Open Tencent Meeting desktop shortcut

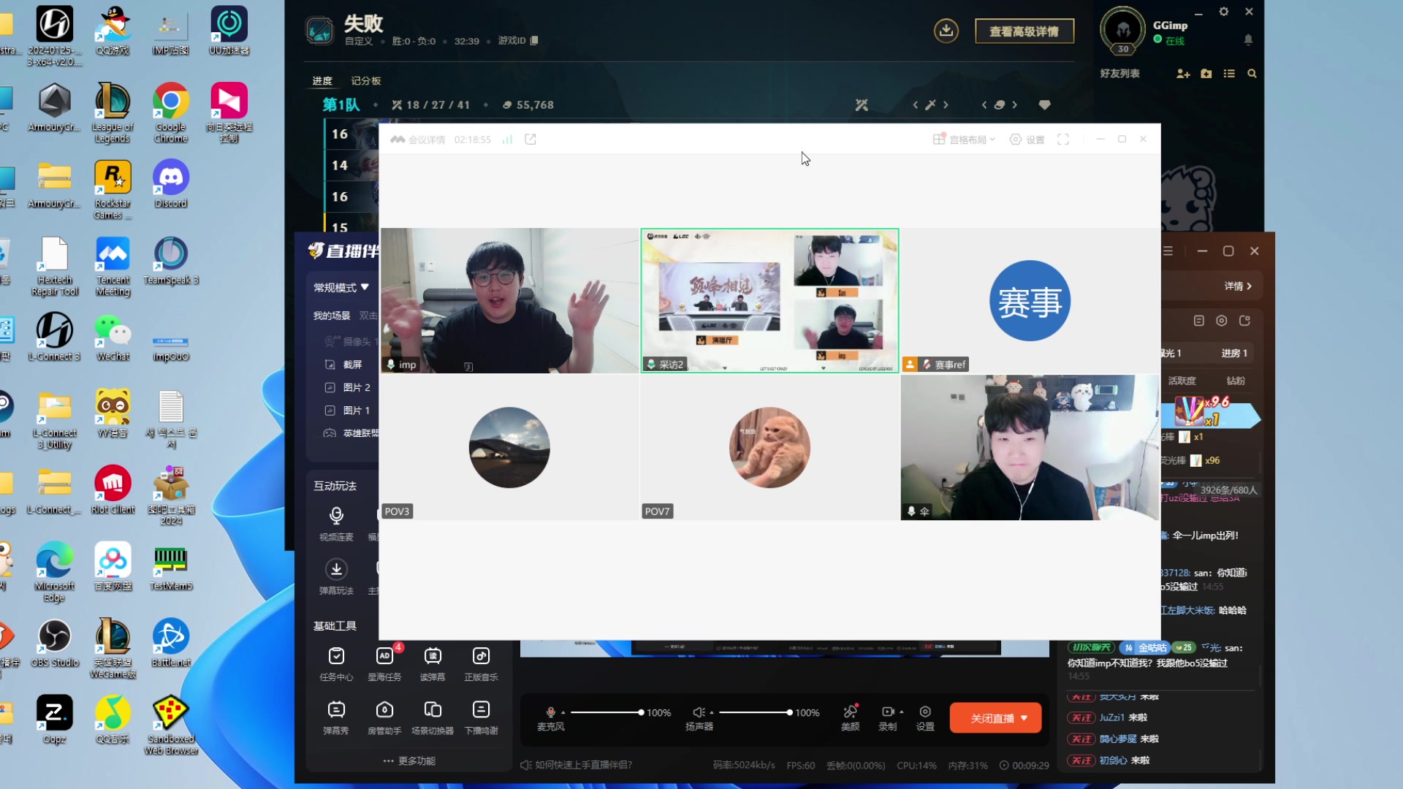[113, 267]
